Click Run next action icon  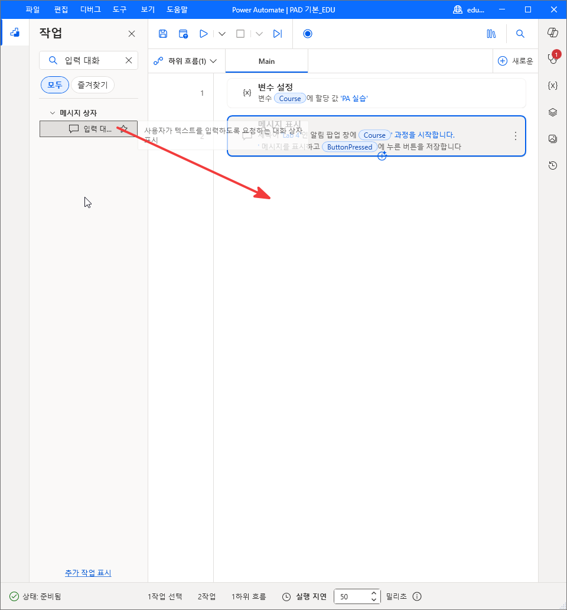tap(278, 34)
